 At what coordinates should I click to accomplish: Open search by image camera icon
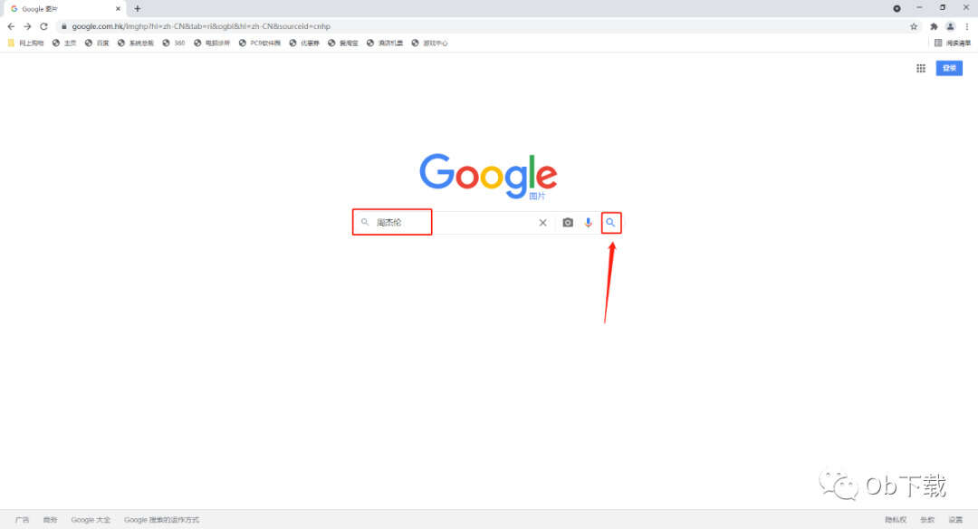point(568,223)
